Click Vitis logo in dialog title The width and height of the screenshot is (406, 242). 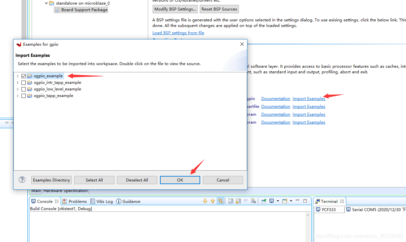click(18, 44)
